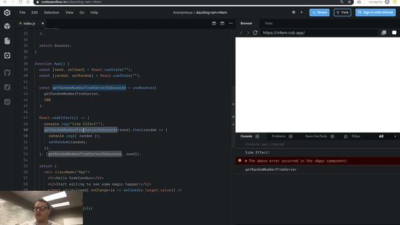400x225 pixels.
Task: Open editor more options ellipsis
Action: click(x=231, y=23)
